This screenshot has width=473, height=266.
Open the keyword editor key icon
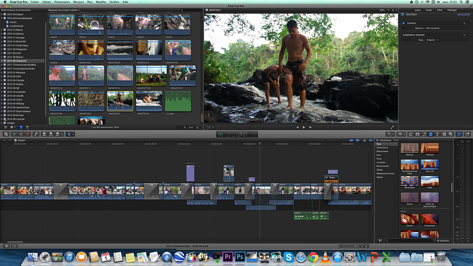tap(36, 134)
